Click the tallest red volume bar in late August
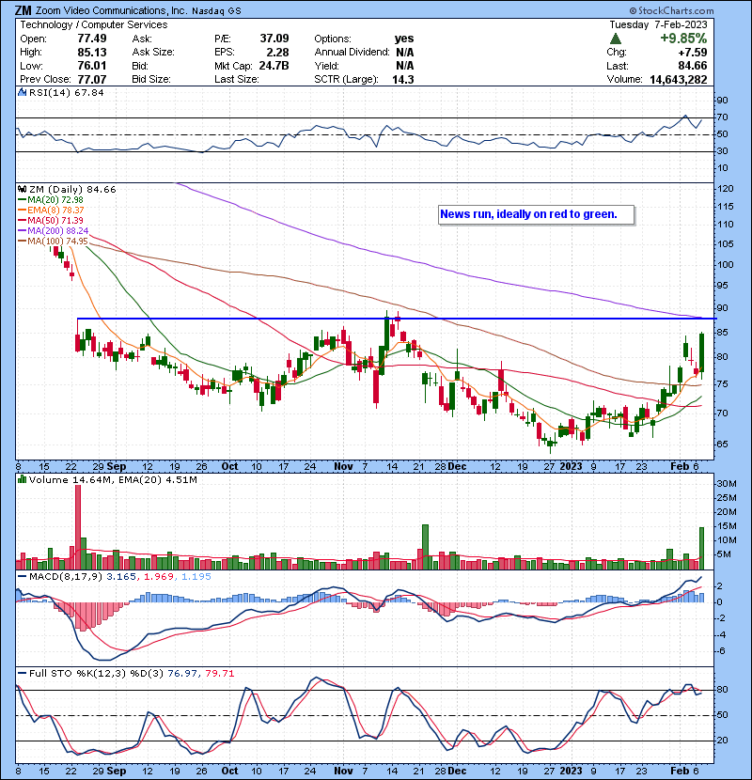Viewport: 752px width, 780px height. pyautogui.click(x=78, y=527)
